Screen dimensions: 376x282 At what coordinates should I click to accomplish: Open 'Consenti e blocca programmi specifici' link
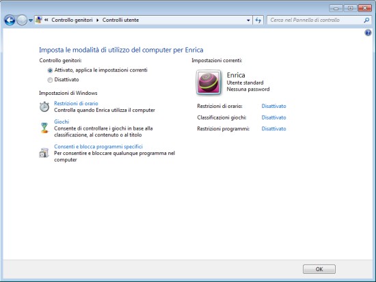tap(98, 146)
